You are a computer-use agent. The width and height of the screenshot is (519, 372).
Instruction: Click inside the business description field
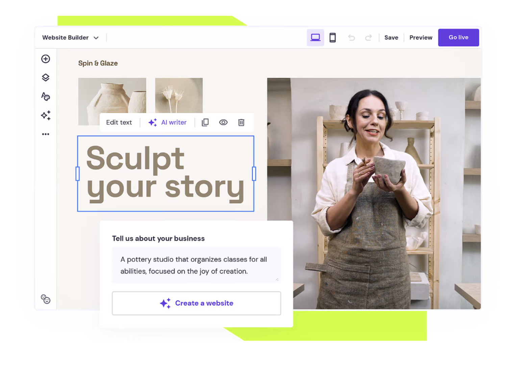pos(196,265)
